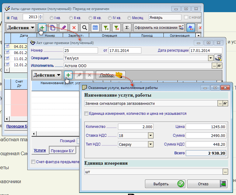The image size is (236, 195).
Task: Set filter with green funnel plus icon
Action: pyautogui.click(x=106, y=28)
